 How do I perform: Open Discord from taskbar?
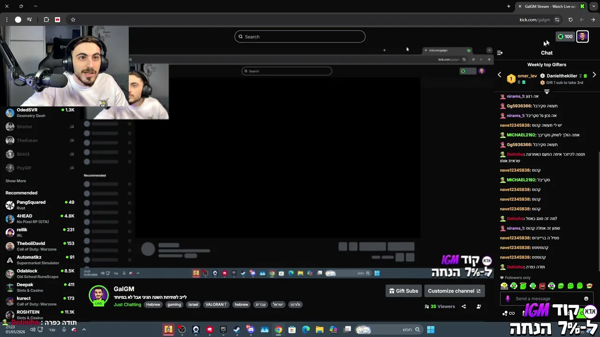[x=251, y=330]
